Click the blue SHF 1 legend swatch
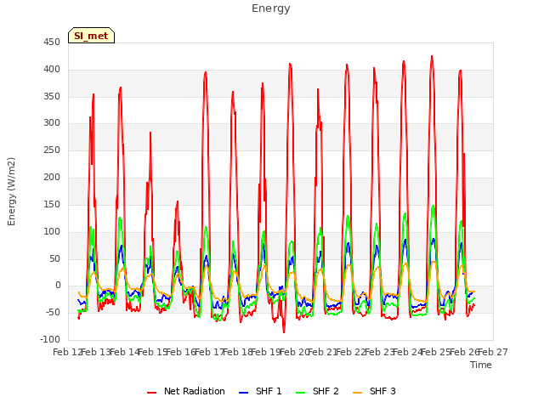 (x=244, y=393)
